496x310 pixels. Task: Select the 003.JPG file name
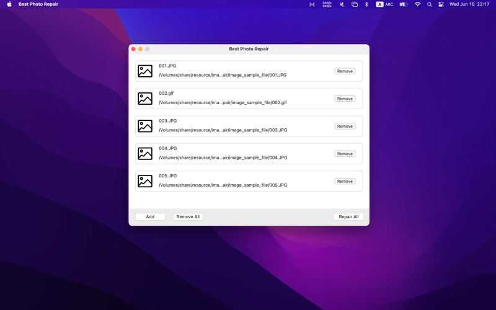167,121
